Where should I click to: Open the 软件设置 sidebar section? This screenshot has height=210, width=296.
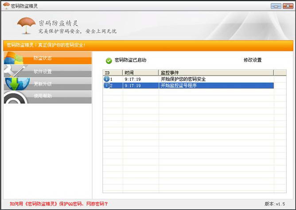tap(43, 71)
